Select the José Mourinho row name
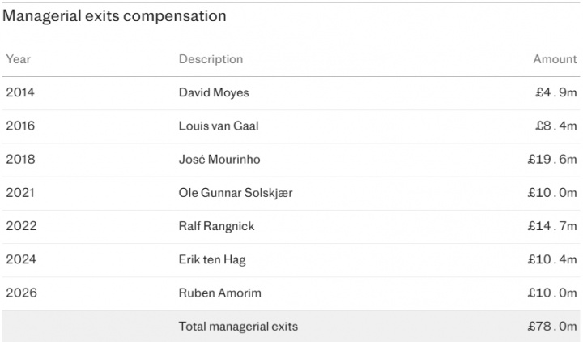583x342 pixels. (x=219, y=160)
